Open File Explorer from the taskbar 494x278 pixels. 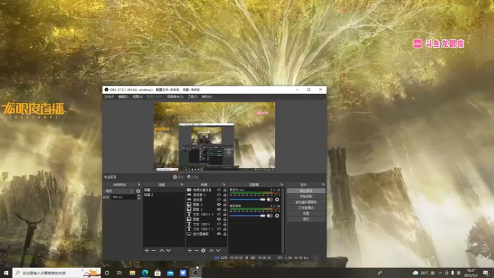pos(132,273)
